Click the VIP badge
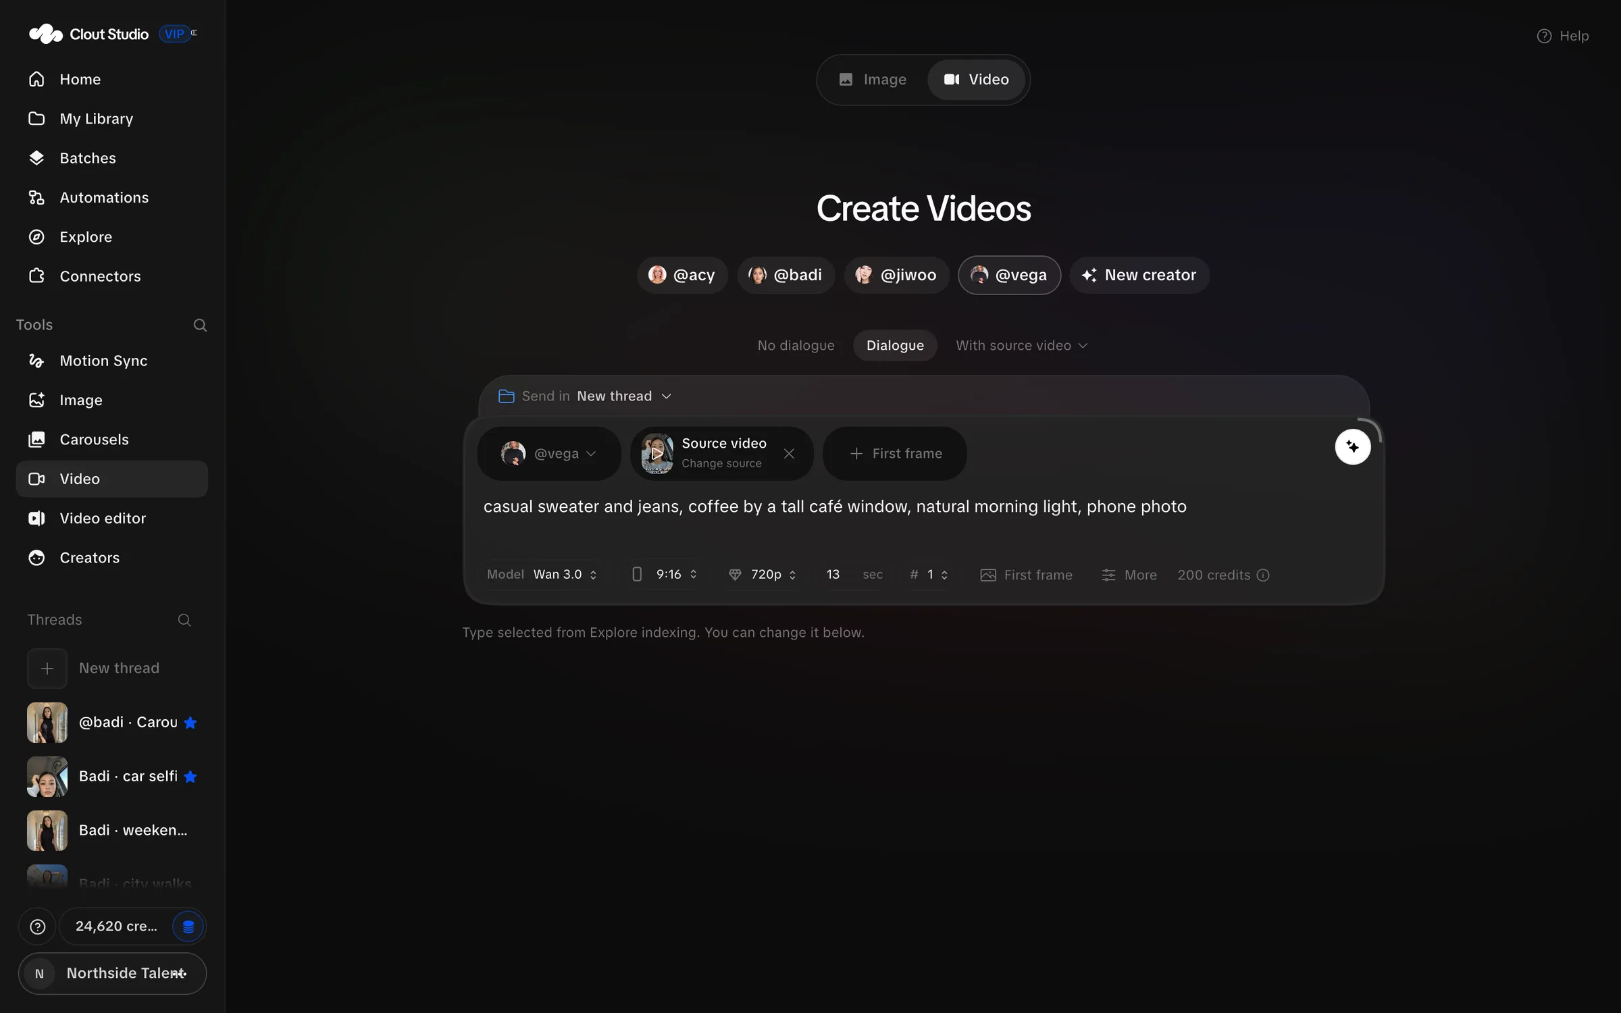The width and height of the screenshot is (1621, 1013). tap(174, 34)
